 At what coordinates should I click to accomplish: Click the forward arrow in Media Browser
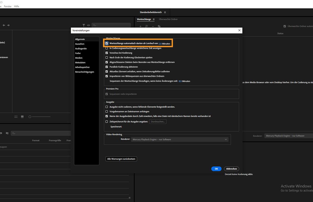(8, 25)
